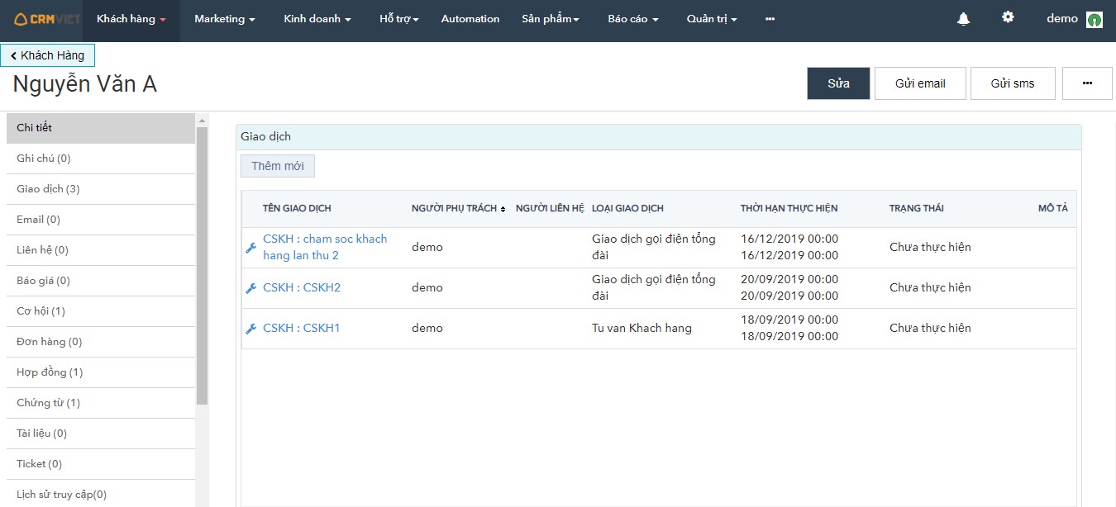Image resolution: width=1116 pixels, height=507 pixels.
Task: Click the Mô tả column header
Action: 1052,208
